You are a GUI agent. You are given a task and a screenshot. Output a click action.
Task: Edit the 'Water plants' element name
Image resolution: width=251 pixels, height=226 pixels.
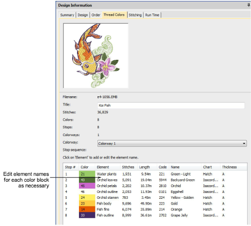107,174
